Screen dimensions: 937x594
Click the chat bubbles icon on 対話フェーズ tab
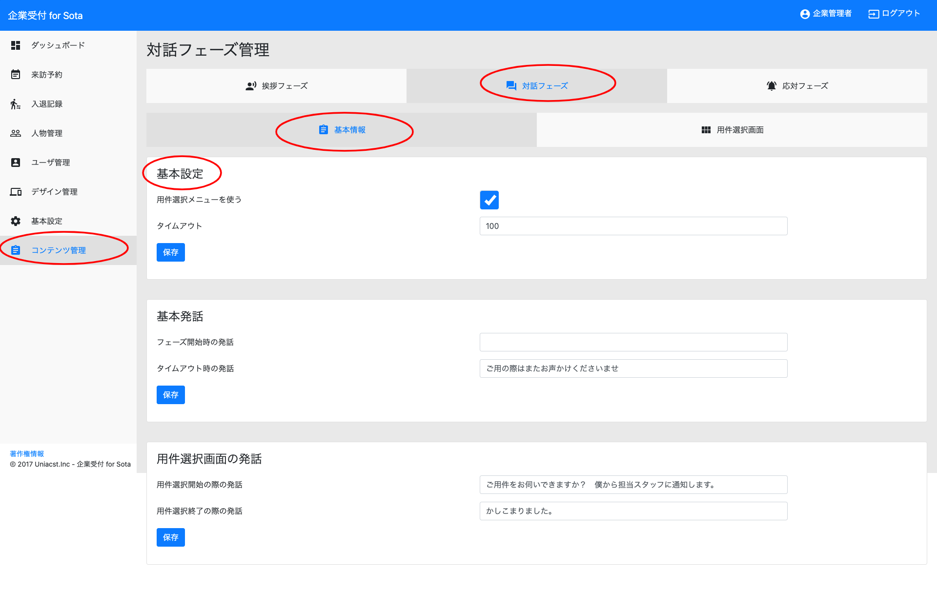click(511, 86)
